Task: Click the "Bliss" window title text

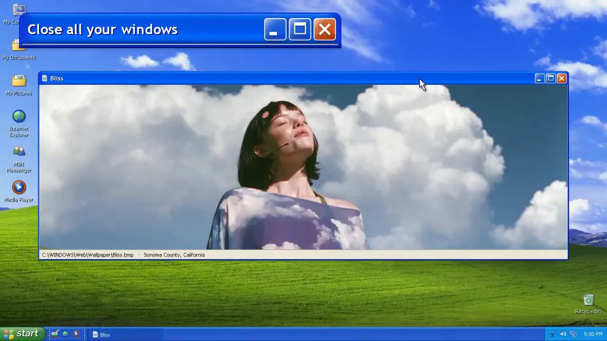Action: coord(57,79)
